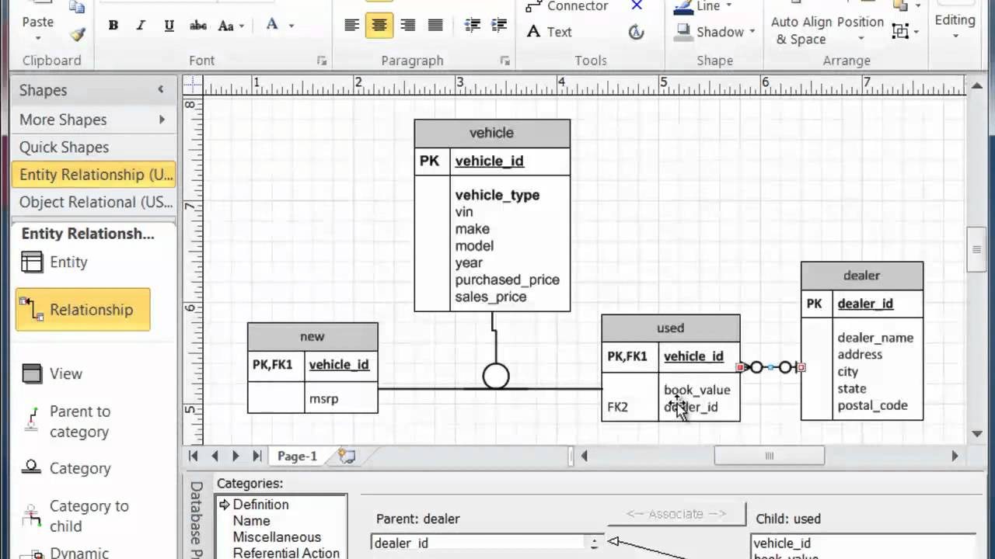
Task: Select Name category
Action: 252,521
